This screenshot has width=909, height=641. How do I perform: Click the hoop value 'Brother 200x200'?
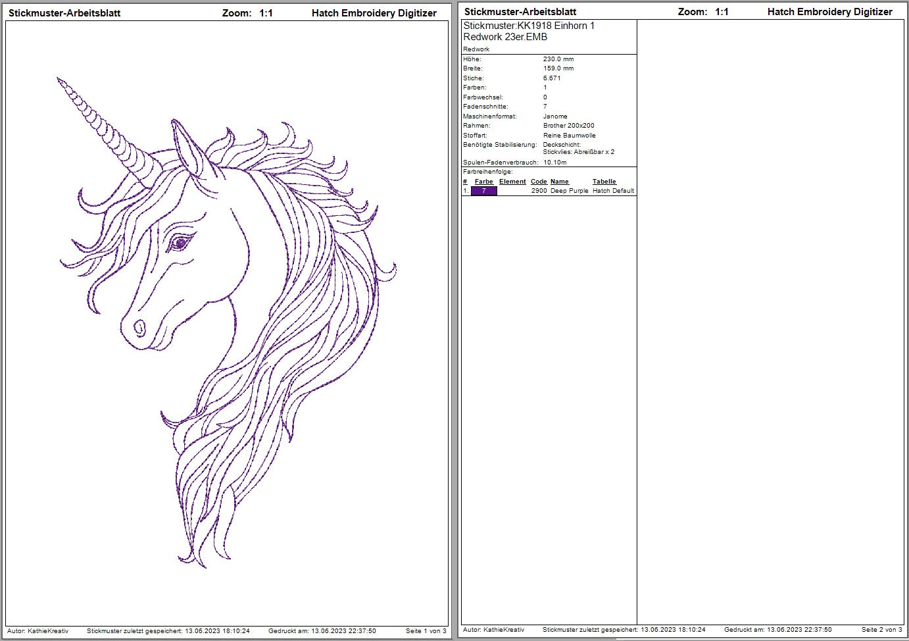[569, 126]
